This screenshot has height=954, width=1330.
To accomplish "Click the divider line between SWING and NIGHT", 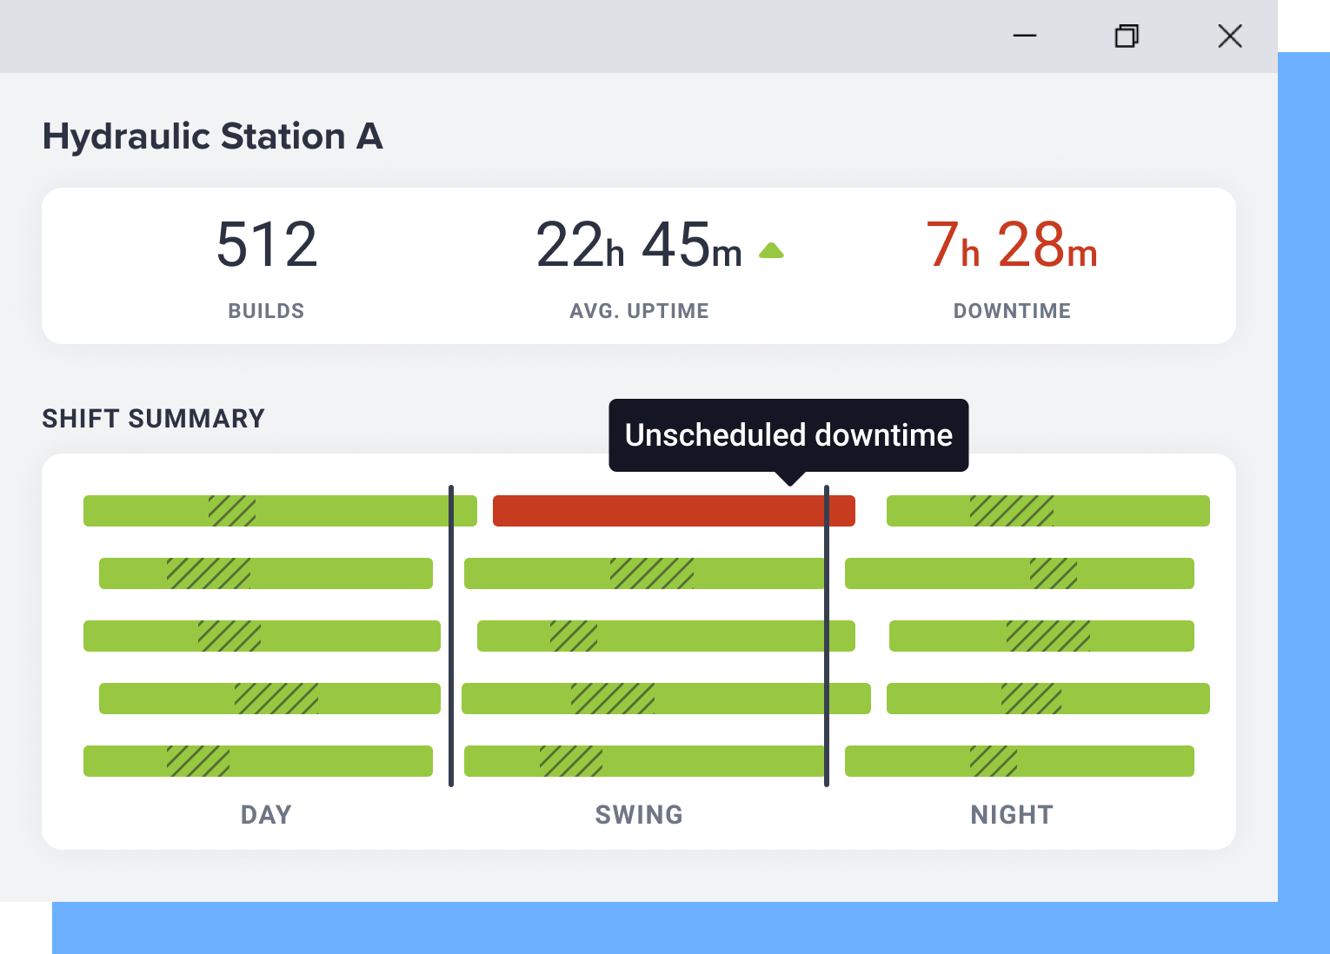I will pyautogui.click(x=827, y=634).
